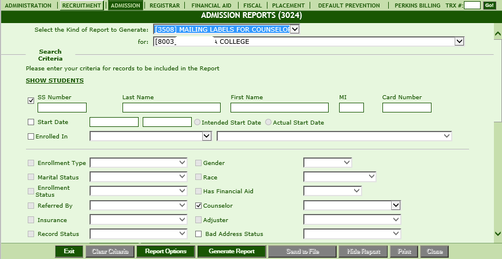
Task: Toggle the Adjuster checkbox
Action: (199, 220)
